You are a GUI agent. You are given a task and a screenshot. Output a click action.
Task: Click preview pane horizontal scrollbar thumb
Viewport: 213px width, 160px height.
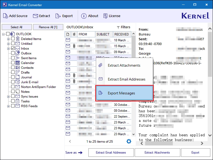pos(159,143)
